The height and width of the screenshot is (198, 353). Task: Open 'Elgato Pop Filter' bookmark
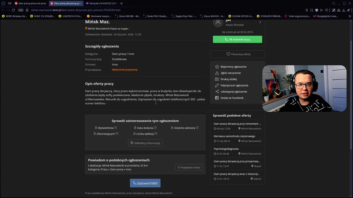(184, 16)
